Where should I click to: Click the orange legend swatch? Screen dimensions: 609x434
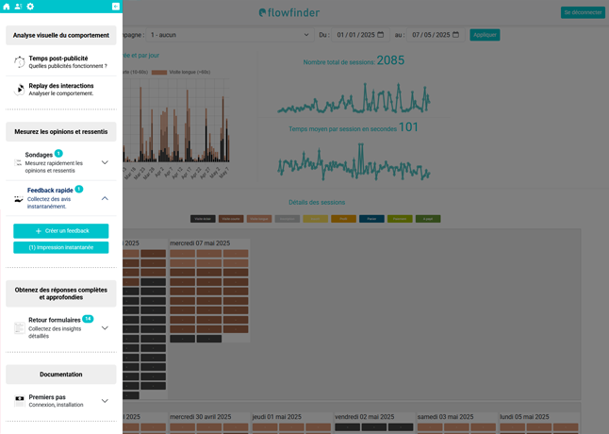[344, 219]
